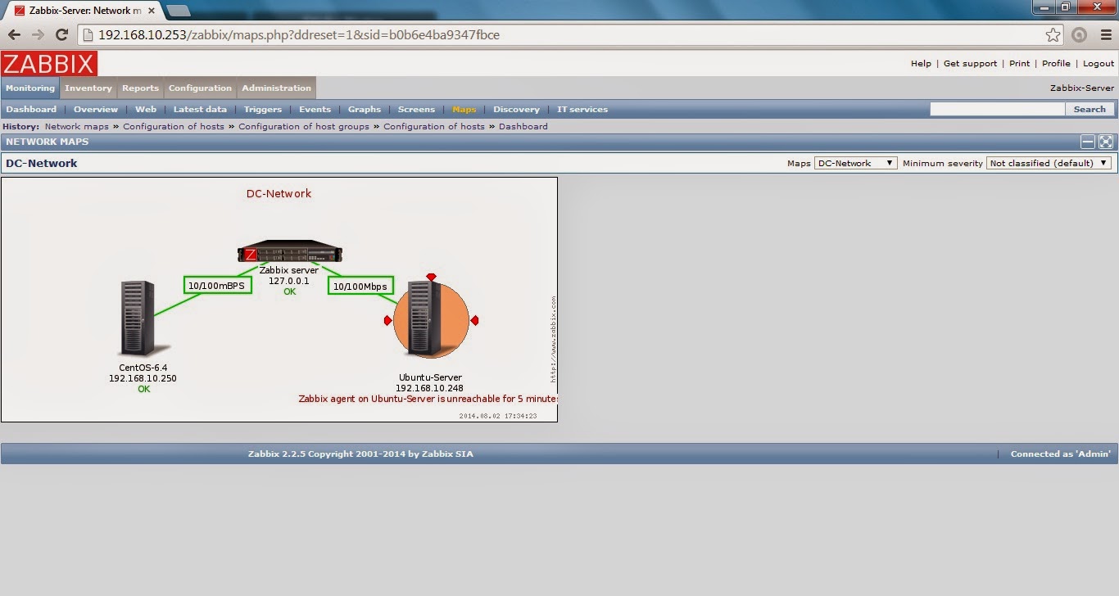Go to the Dashboard submenu
Screen dimensions: 1119x596
tap(31, 110)
